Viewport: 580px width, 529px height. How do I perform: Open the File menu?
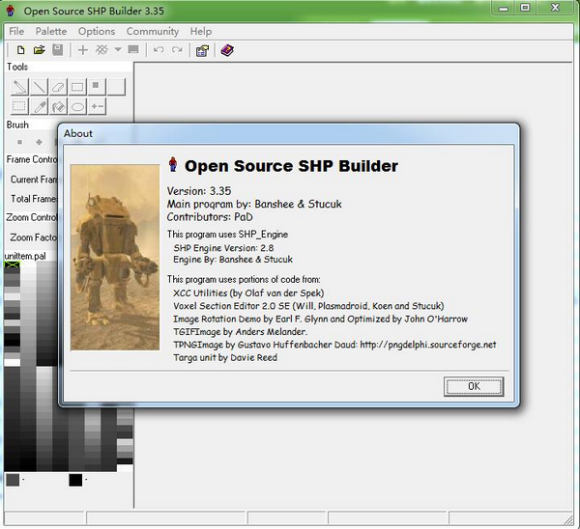click(16, 32)
